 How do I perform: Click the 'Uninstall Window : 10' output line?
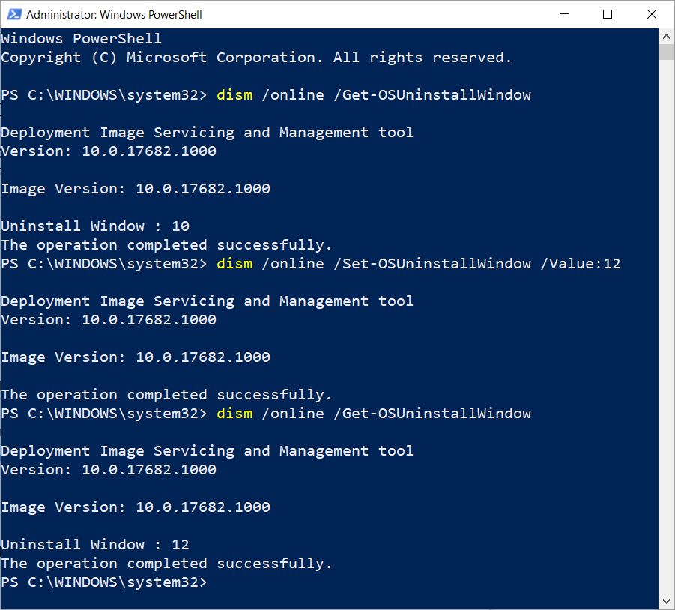click(x=95, y=226)
